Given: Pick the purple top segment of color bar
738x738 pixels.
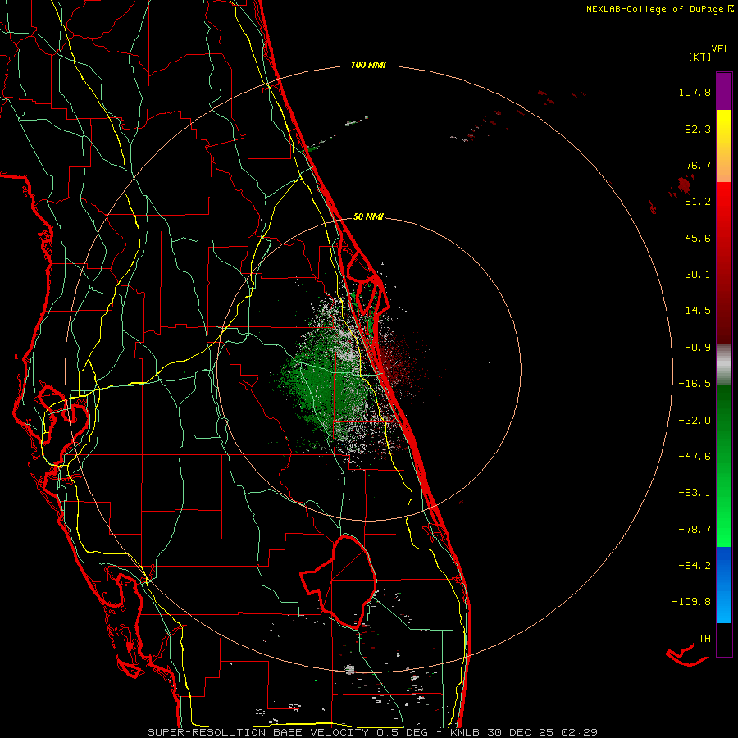Looking at the screenshot, I should tap(724, 91).
